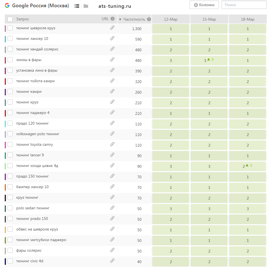Check the тюнинг камри row
Viewport: 269px width, 267px height.
coord(10,92)
